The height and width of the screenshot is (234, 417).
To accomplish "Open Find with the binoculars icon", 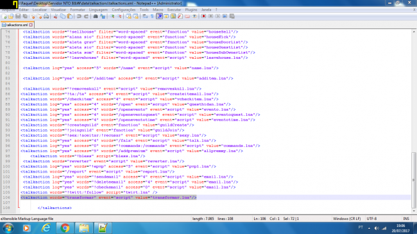I will click(x=96, y=17).
